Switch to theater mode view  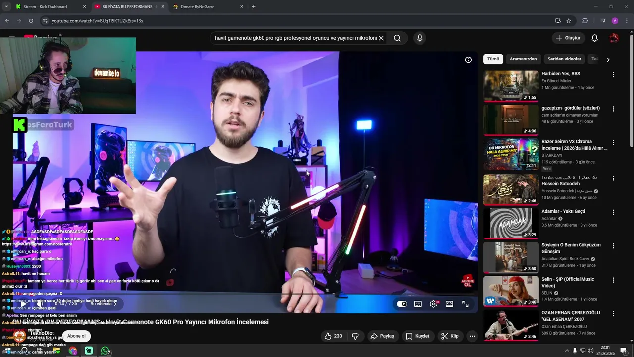[449, 304]
